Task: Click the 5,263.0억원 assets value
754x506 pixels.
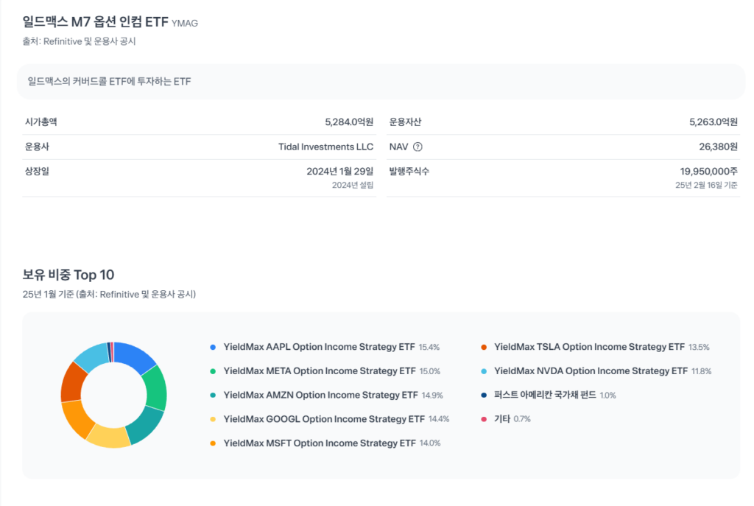Action: click(x=714, y=122)
